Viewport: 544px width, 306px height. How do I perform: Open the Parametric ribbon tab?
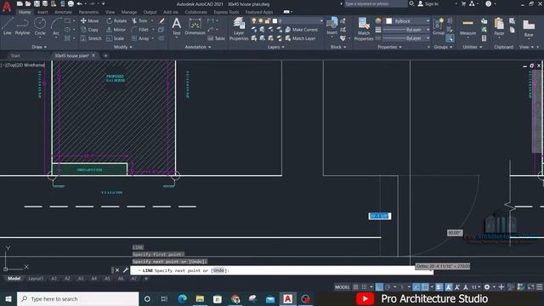click(x=88, y=12)
